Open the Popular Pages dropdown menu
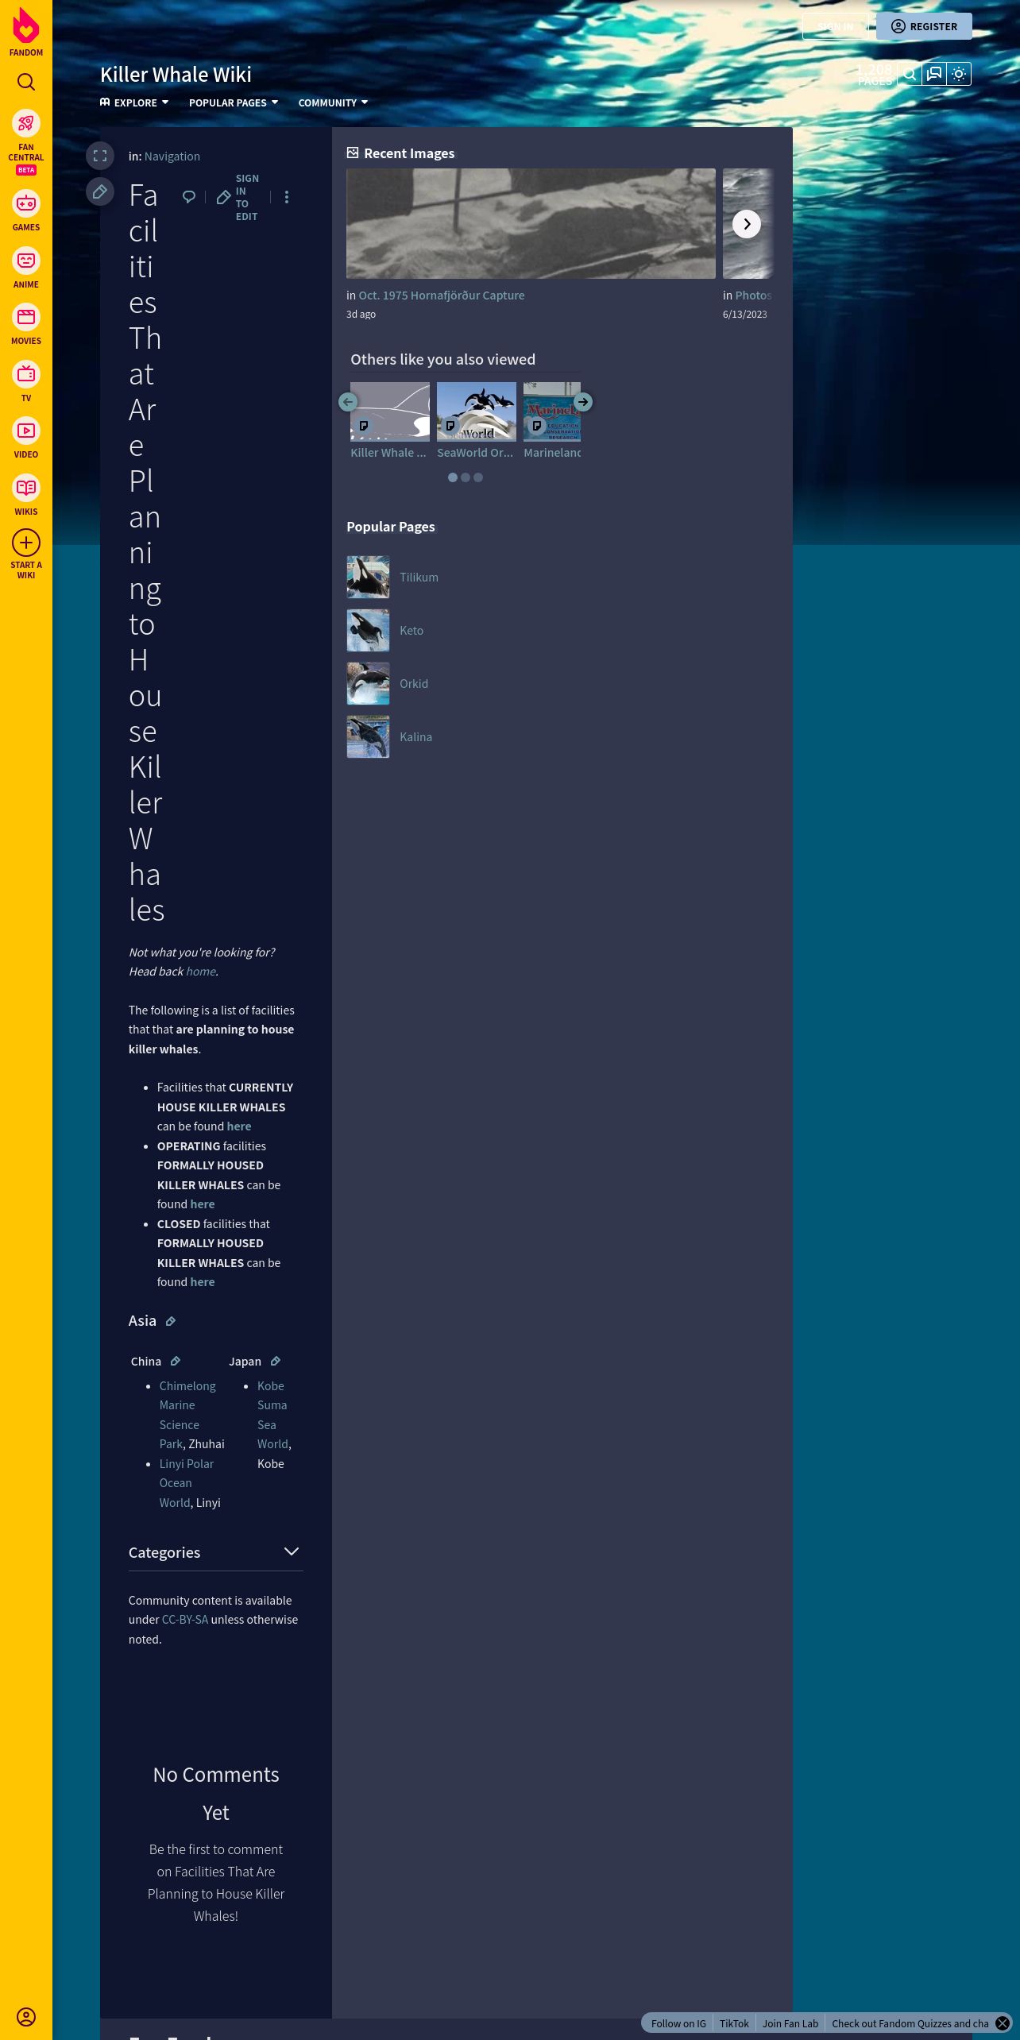The height and width of the screenshot is (2040, 1020). (234, 102)
